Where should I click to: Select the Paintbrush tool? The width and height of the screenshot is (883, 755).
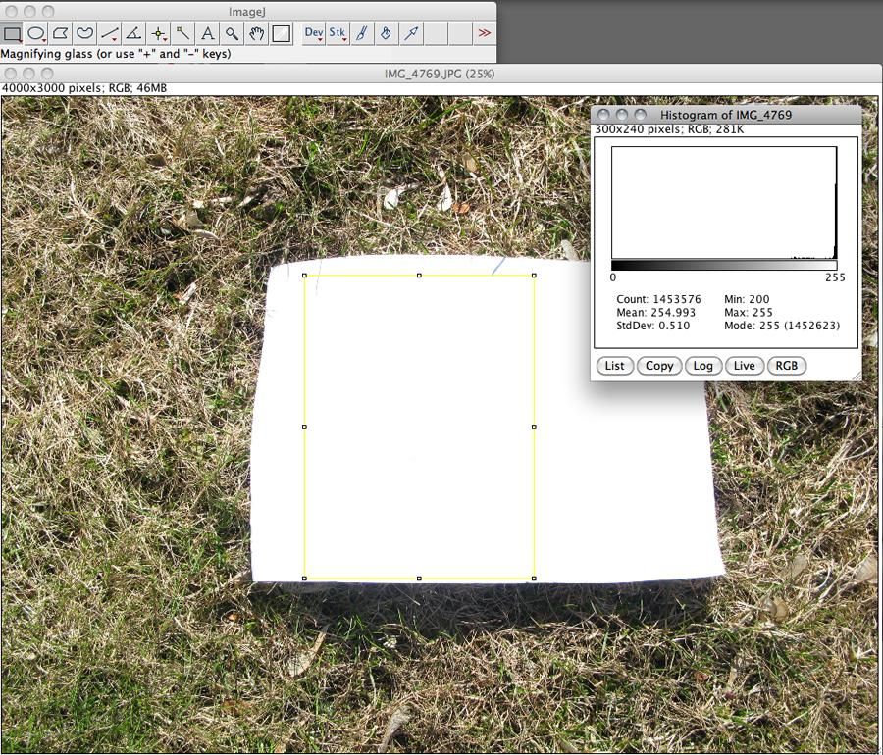(362, 33)
